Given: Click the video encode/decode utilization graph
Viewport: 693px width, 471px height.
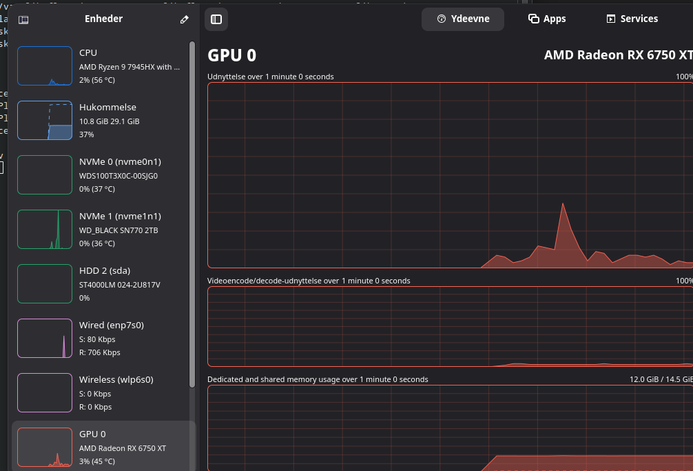Looking at the screenshot, I should tap(450, 326).
